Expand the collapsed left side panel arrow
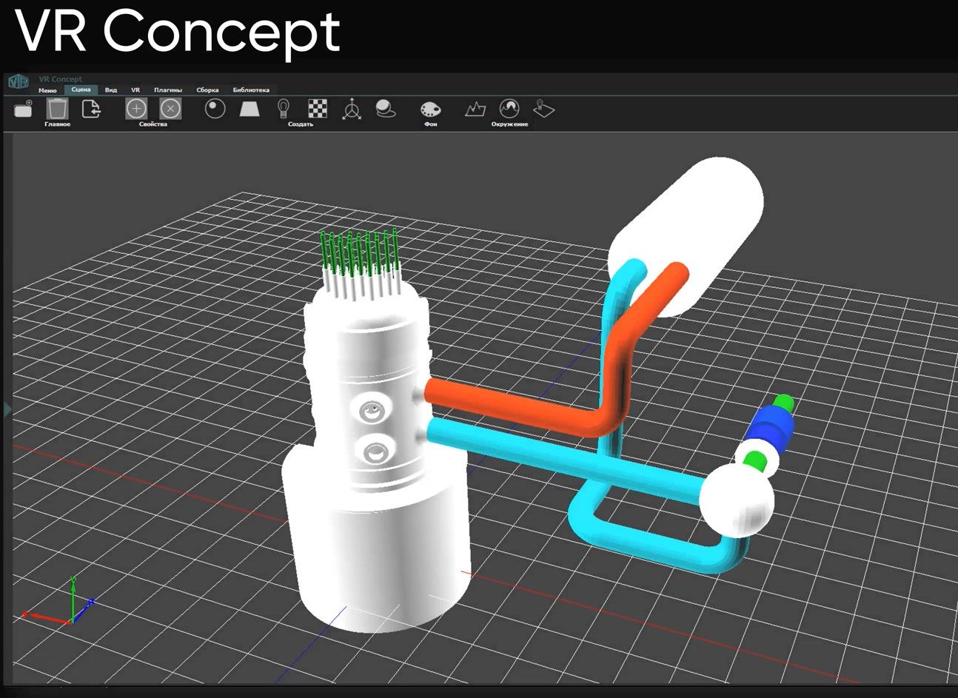 tap(8, 409)
